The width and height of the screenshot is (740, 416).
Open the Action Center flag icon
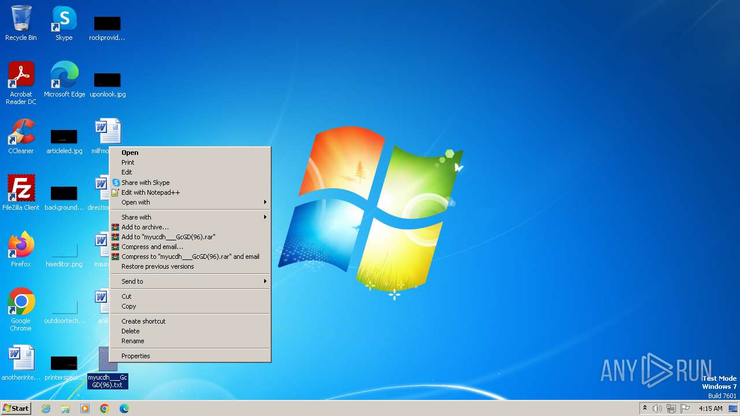(x=685, y=408)
